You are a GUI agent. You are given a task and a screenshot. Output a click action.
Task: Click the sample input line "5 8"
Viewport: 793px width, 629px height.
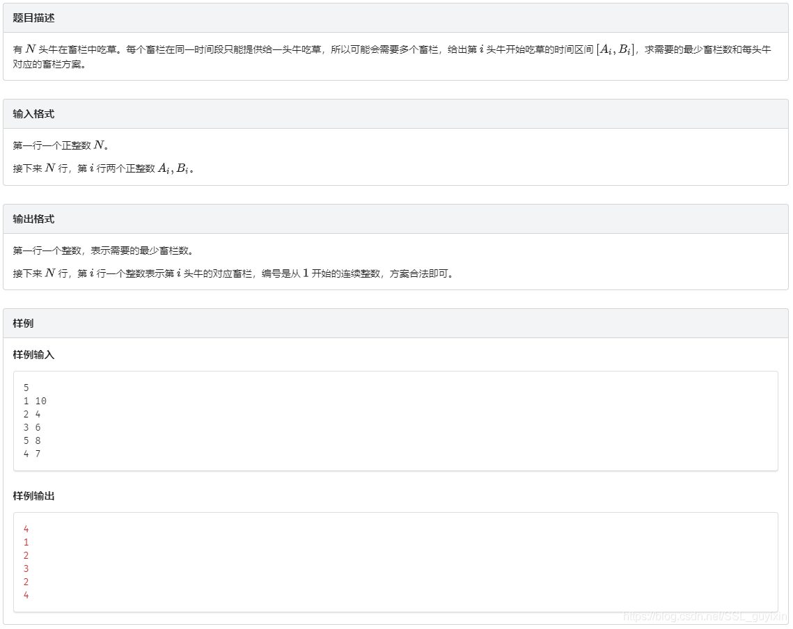pyautogui.click(x=32, y=440)
